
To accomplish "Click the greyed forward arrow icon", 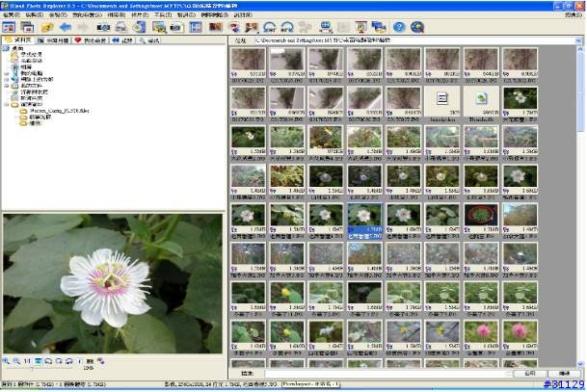I will pyautogui.click(x=83, y=27).
